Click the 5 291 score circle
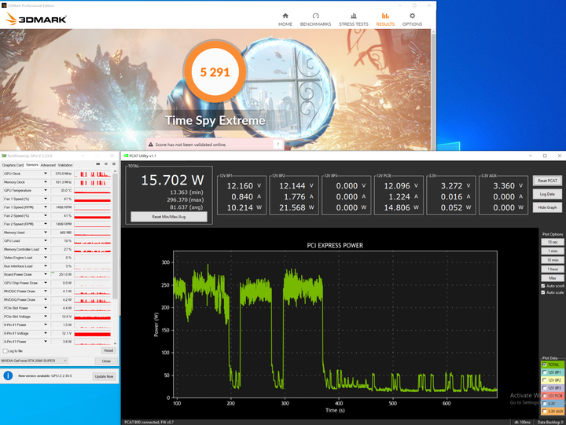 [215, 71]
